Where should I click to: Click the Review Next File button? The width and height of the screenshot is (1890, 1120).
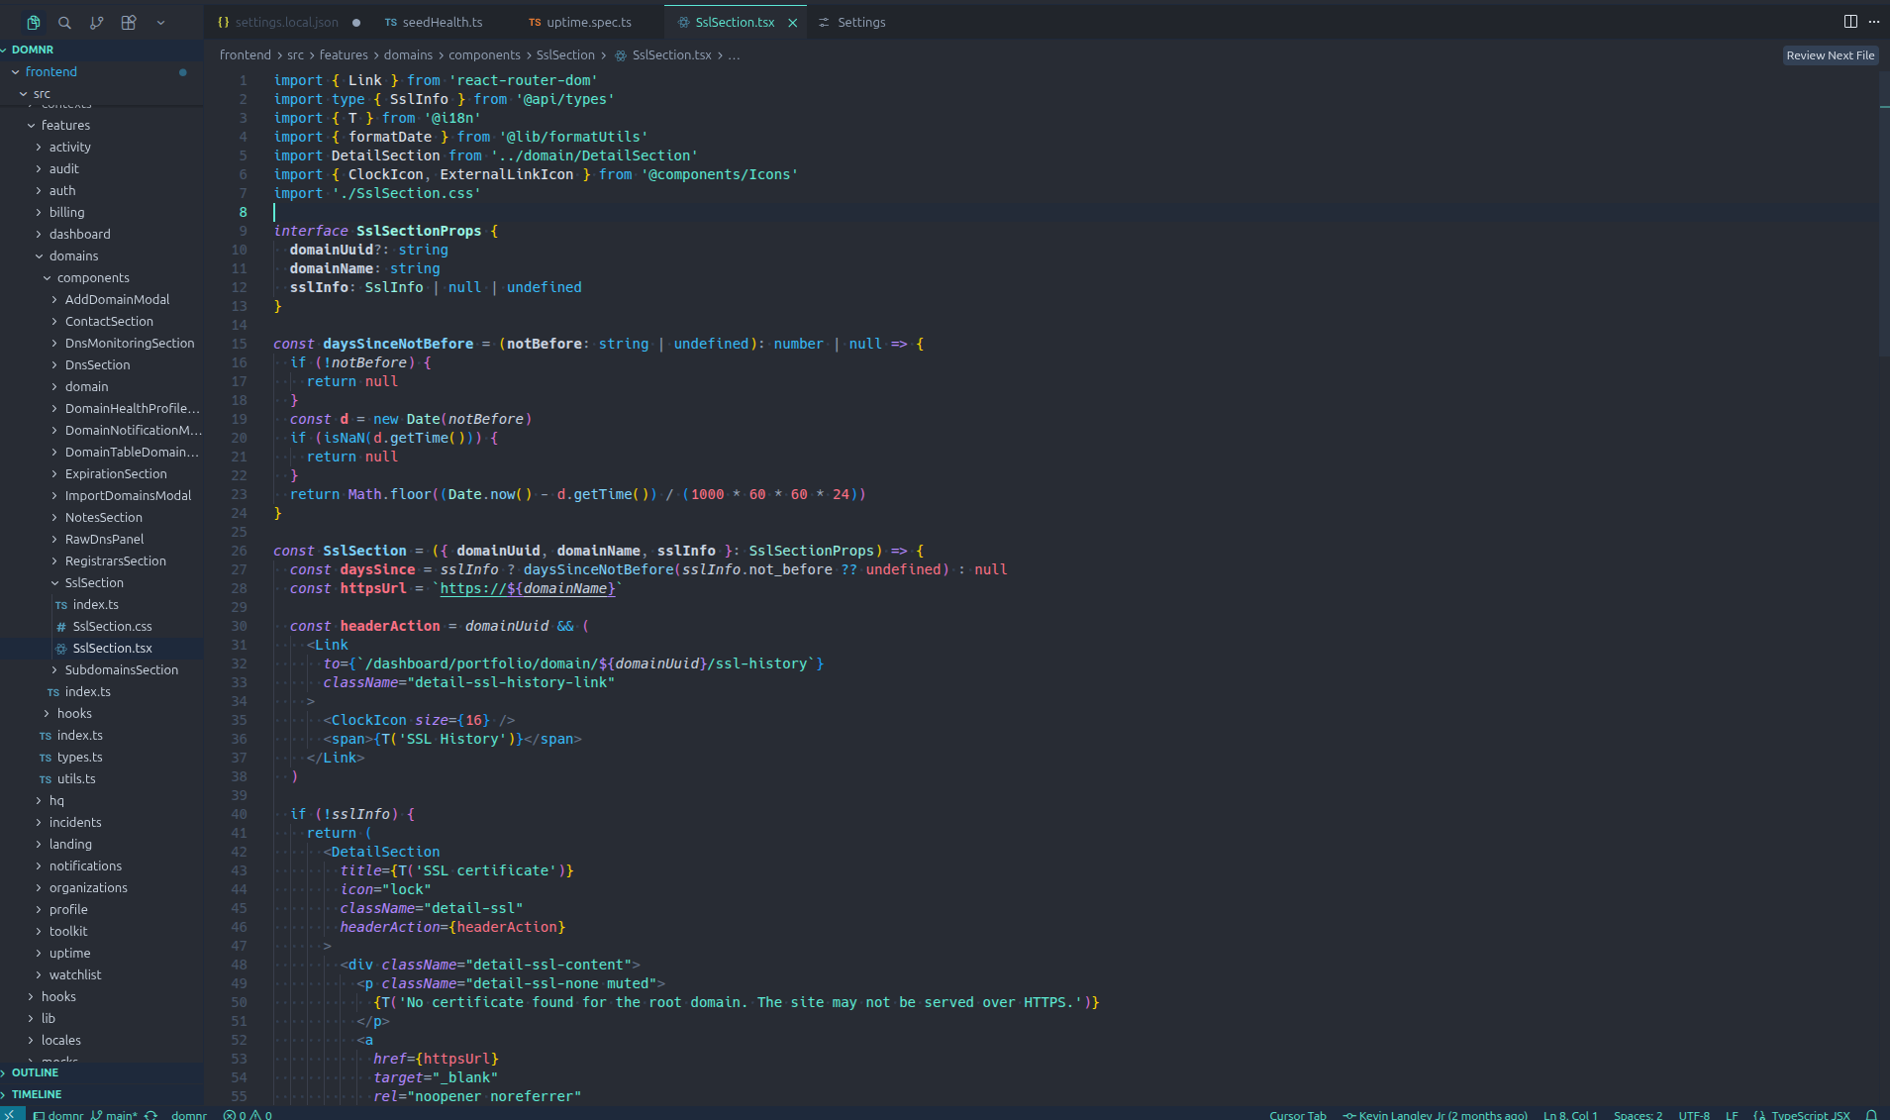tap(1830, 55)
